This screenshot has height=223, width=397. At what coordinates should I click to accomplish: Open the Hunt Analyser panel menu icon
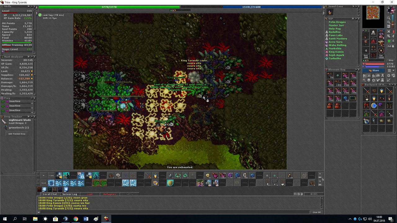coord(29,57)
